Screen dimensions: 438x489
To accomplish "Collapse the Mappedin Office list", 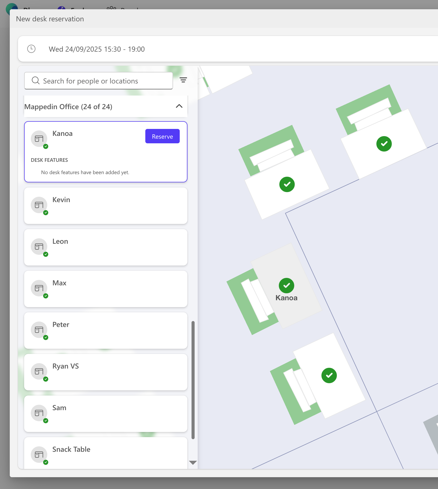I will coord(179,106).
